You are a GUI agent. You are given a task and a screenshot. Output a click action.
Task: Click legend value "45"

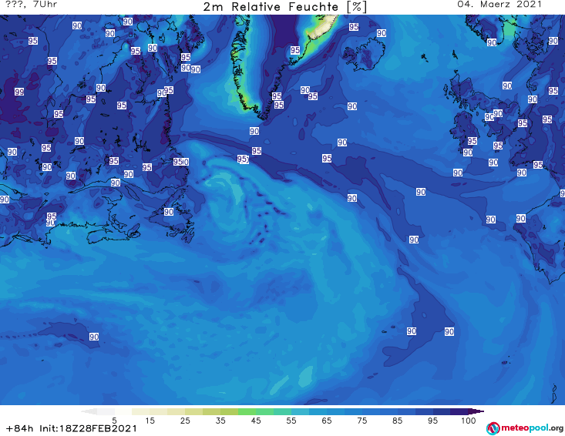click(256, 421)
